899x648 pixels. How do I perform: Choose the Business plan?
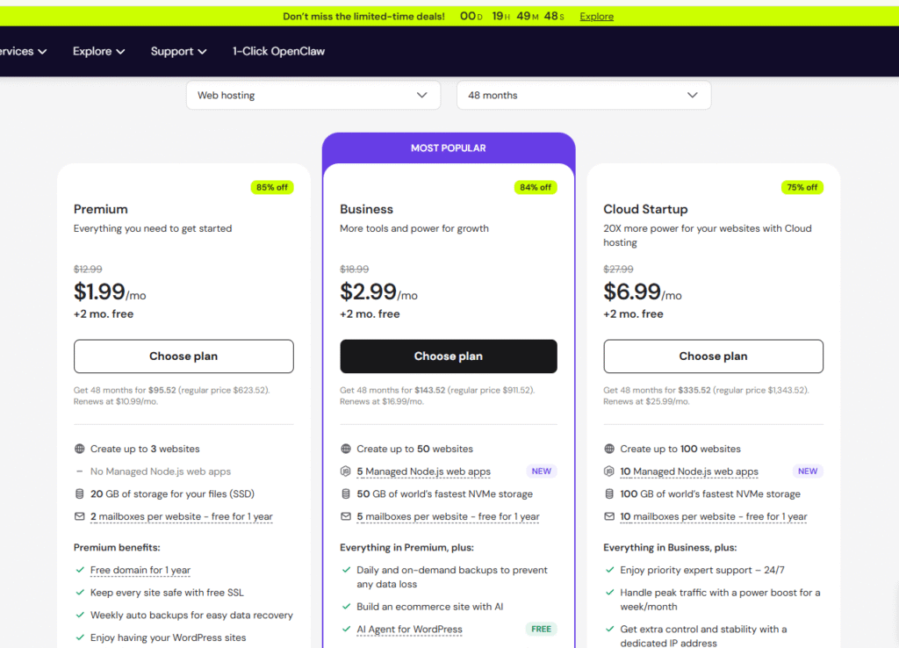click(448, 356)
